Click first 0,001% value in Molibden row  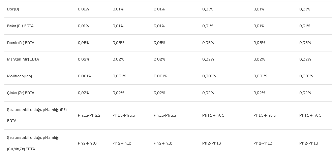pyautogui.click(x=85, y=76)
